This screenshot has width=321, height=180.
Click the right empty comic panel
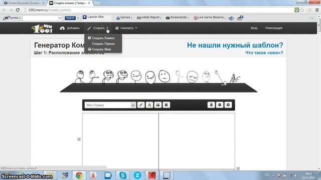tap(197, 141)
